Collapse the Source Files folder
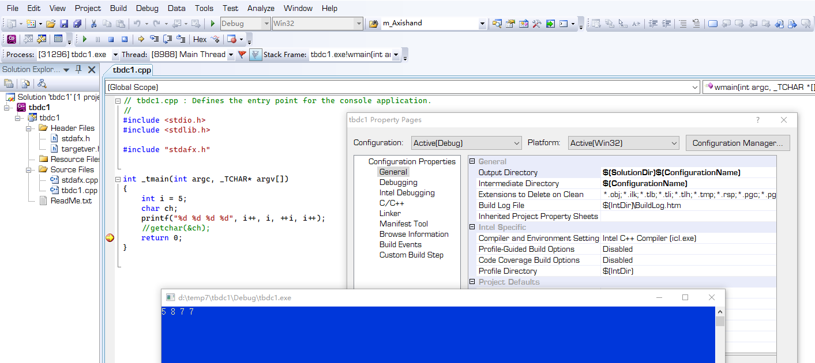815x363 pixels. (x=28, y=169)
